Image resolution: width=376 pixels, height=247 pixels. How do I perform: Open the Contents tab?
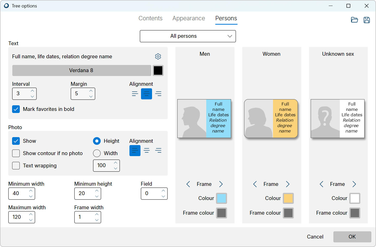[150, 18]
